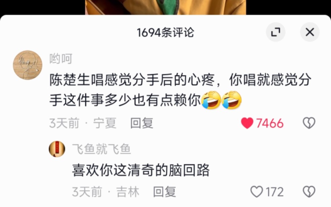Viewport: 331px width, 207px height.
Task: Open 飞鱼就飞鱼's profile avatar
Action: pos(57,149)
